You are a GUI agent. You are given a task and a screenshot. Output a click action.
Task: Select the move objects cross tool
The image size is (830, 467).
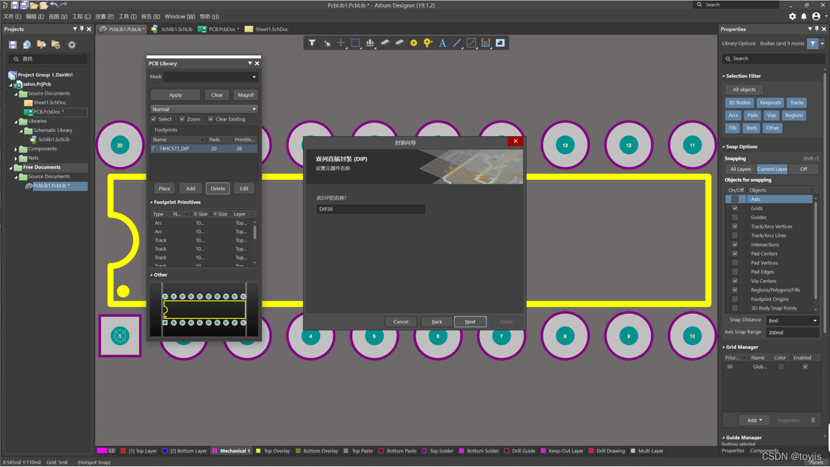(341, 43)
